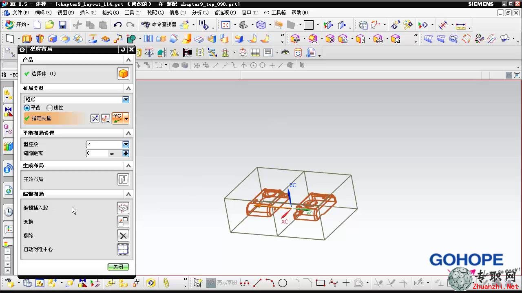Click the XC axis label in viewport
Screen dimensions: 522x293
click(x=285, y=222)
